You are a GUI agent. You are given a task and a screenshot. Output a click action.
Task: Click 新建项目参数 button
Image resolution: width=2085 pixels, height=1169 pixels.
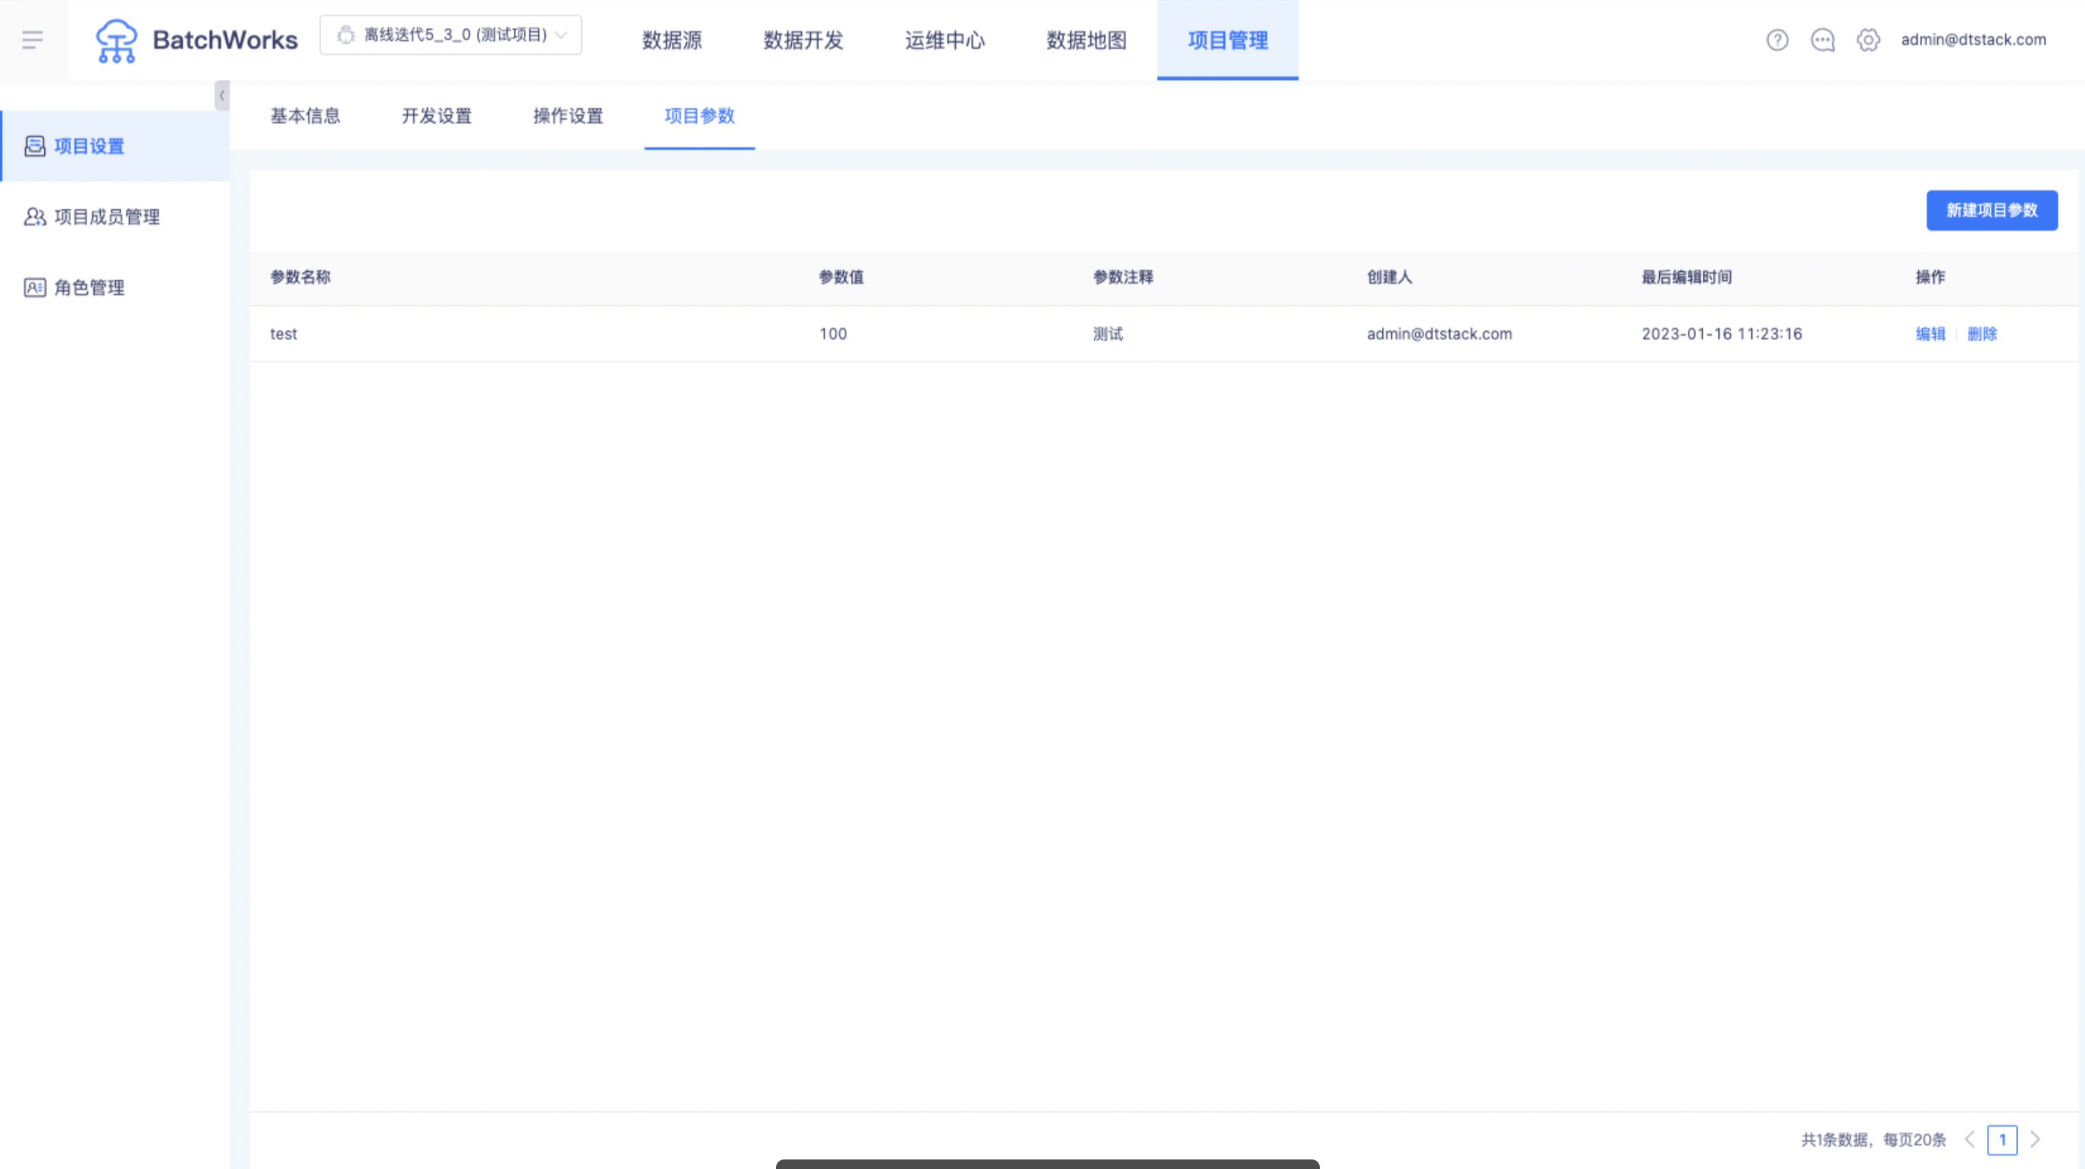coord(1992,211)
